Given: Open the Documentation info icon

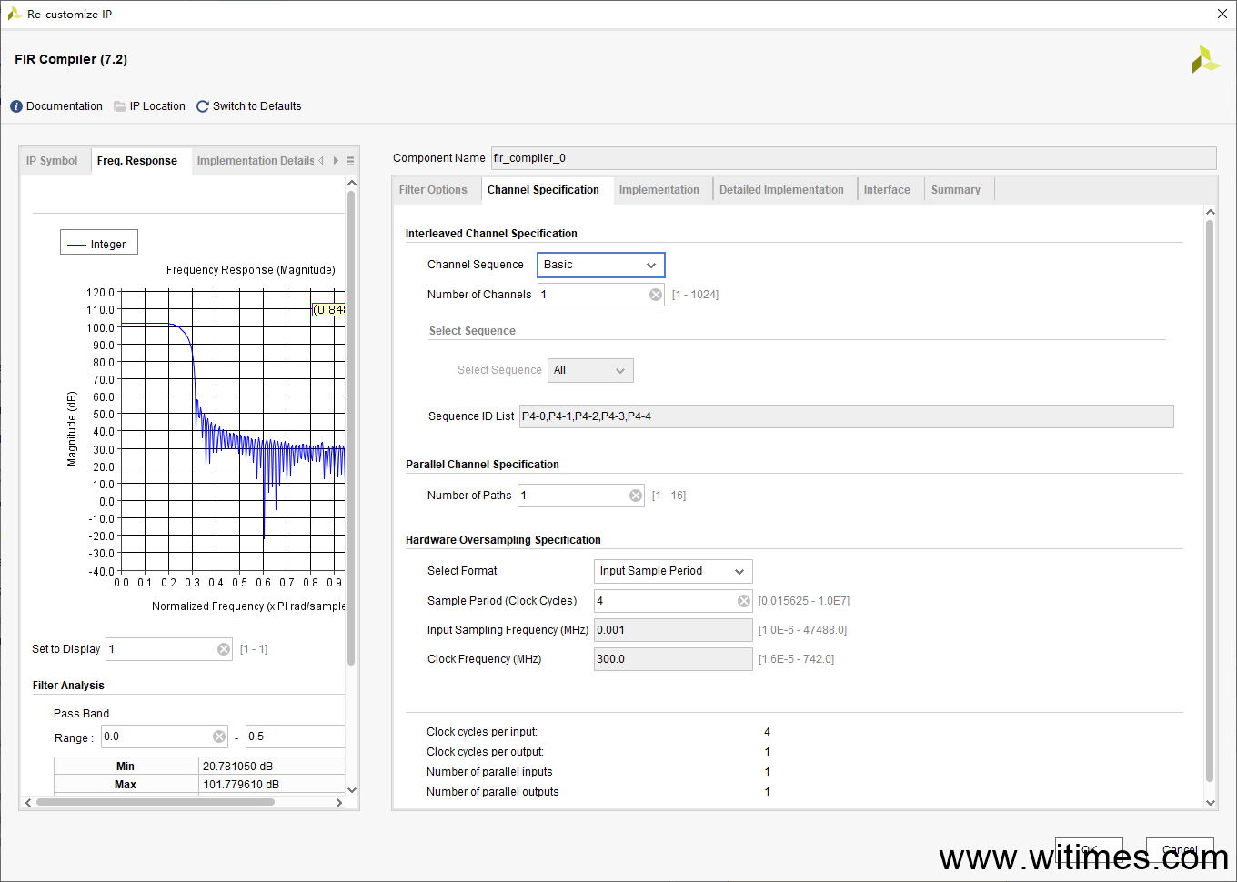Looking at the screenshot, I should click(16, 106).
